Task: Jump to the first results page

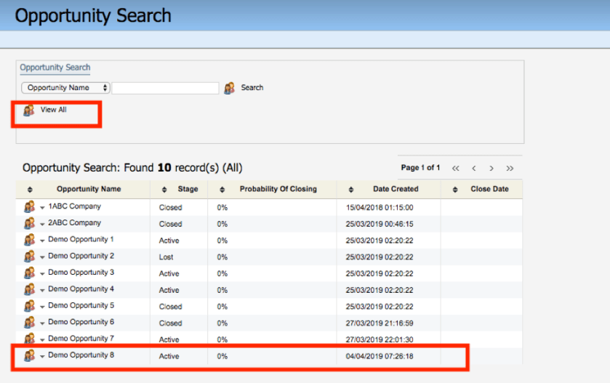Action: (456, 168)
